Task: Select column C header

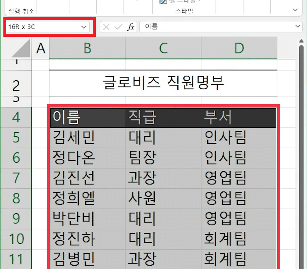Action: click(163, 48)
